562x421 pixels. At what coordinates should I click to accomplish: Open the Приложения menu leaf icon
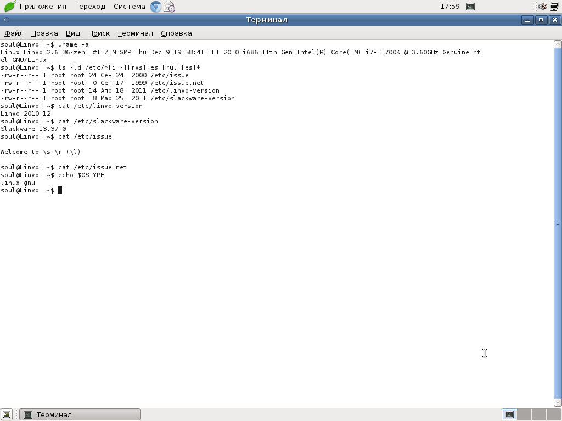[x=10, y=7]
